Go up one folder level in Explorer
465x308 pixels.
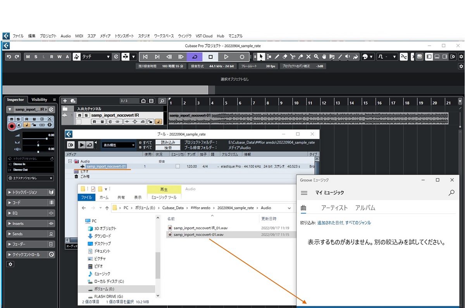tap(107, 208)
